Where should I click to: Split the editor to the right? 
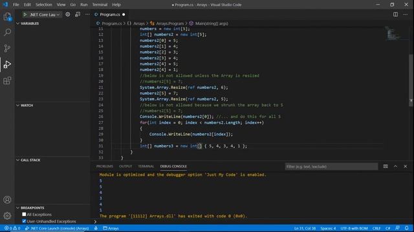pos(395,14)
